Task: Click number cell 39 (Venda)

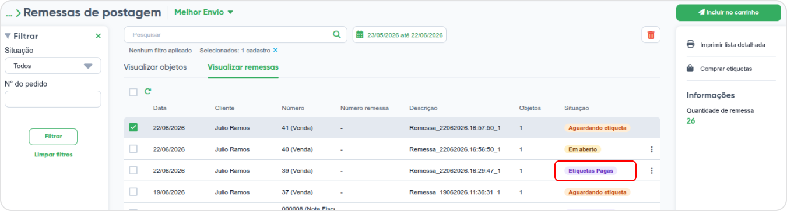Action: click(298, 171)
